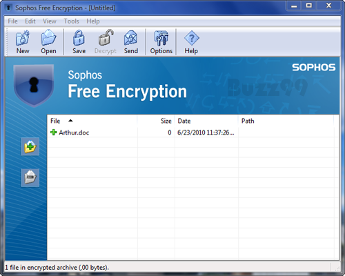Click the Sophos title bar app icon
This screenshot has width=345, height=276.
point(9,8)
